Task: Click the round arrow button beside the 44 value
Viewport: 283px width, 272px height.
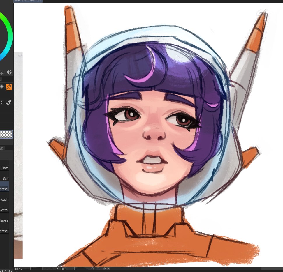Action: (x=9, y=72)
